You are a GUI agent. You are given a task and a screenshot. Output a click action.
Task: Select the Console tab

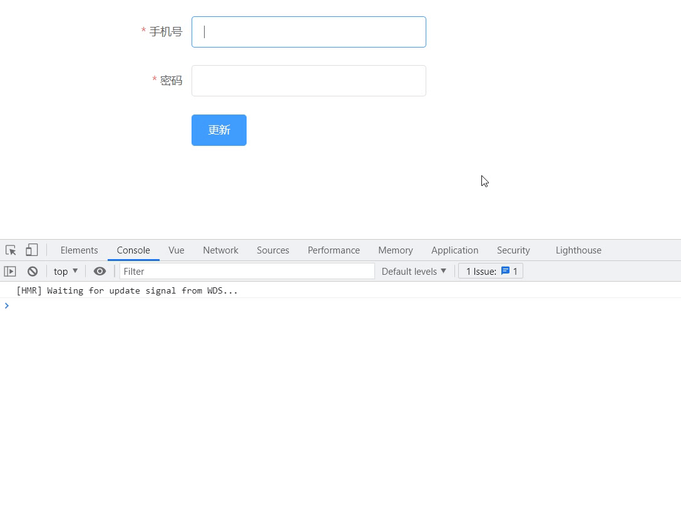coord(133,250)
